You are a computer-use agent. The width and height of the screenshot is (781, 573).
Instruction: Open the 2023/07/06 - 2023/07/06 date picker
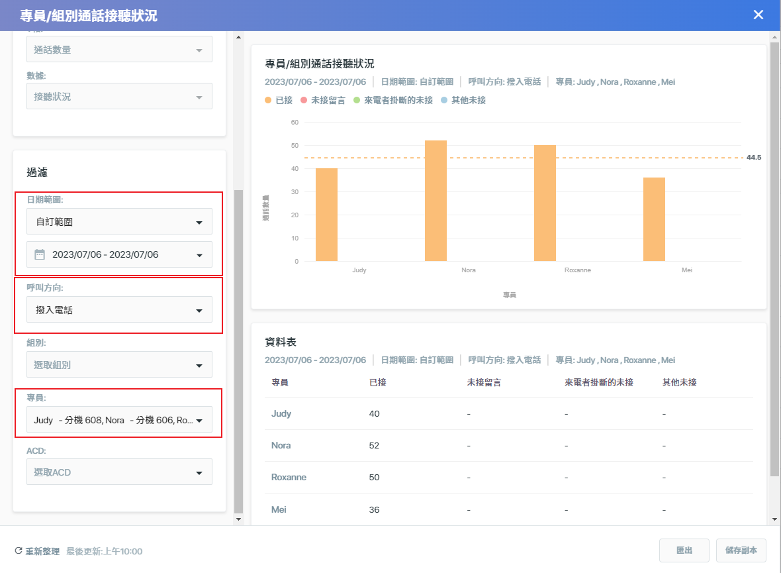point(120,254)
